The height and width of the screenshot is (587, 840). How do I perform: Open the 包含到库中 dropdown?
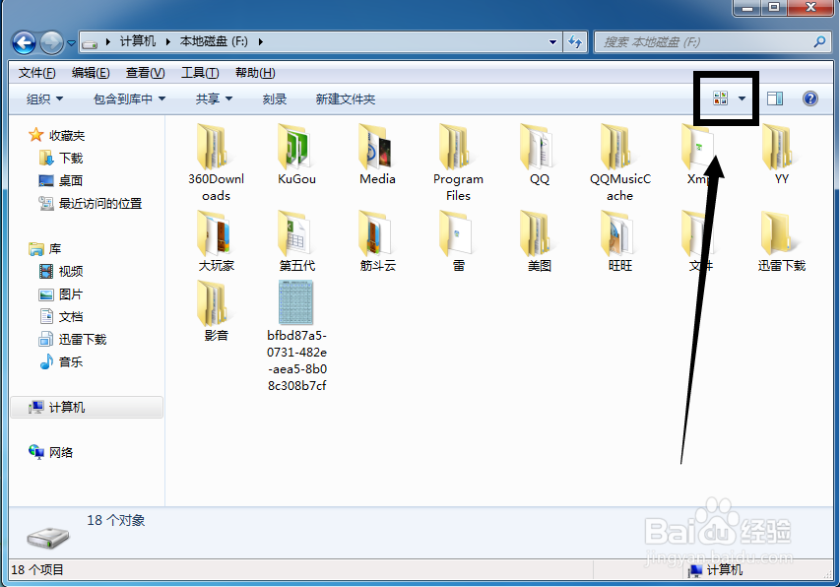[x=129, y=99]
